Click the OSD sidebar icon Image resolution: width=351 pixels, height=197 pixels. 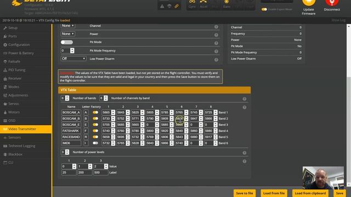(x=5, y=120)
